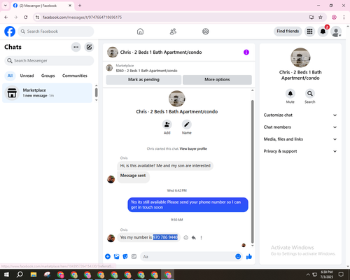Screen dimensions: 350x280
Task: Open account profile avatar menu
Action: (x=336, y=31)
